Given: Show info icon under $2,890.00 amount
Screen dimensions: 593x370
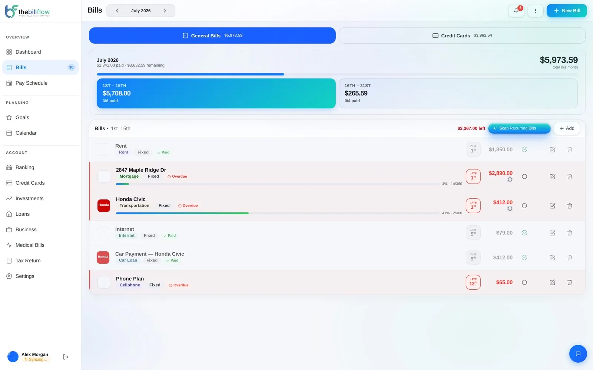Looking at the screenshot, I should pos(510,179).
